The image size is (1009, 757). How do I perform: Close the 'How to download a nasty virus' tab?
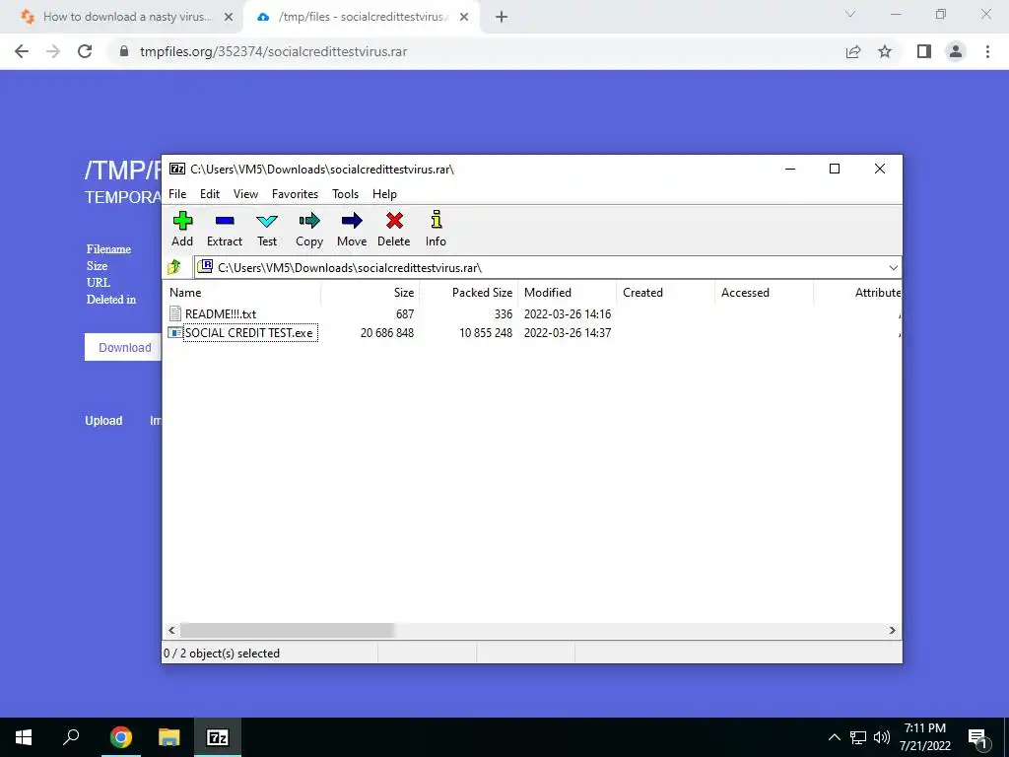(229, 18)
